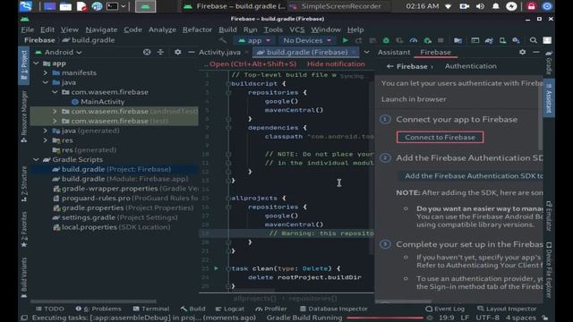Screen dimensions: 573x322
Task: Click the Project Structure icon in toolbar
Action: tap(458, 40)
